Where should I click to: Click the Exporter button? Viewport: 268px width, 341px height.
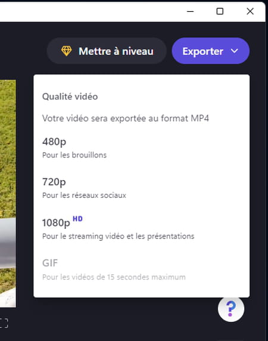(211, 51)
